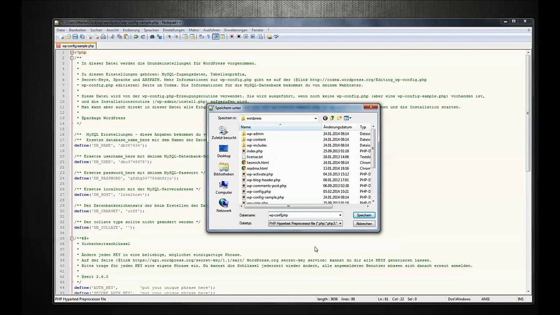Go to Bibliotheken in places sidebar
Image resolution: width=560 pixels, height=315 pixels.
(224, 170)
